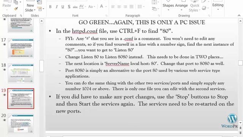Select slide 20 thumbnail
Image resolution: width=243 pixels, height=137 pixels.
pos(21,124)
